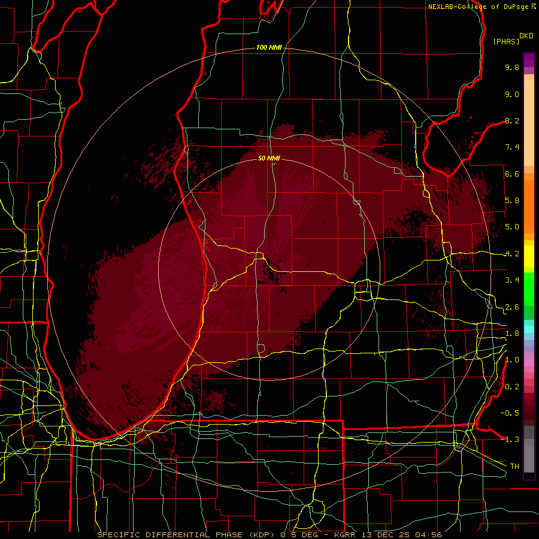The height and width of the screenshot is (539, 539).
Task: Select the 9.0 legend value
Action: point(512,94)
